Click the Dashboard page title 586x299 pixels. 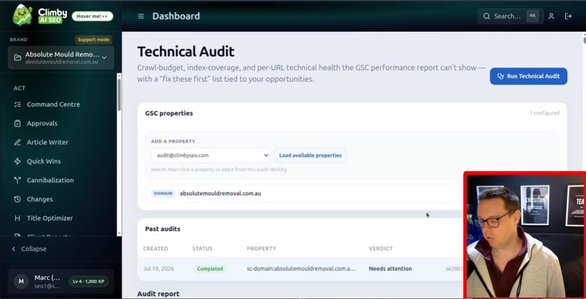click(x=176, y=16)
